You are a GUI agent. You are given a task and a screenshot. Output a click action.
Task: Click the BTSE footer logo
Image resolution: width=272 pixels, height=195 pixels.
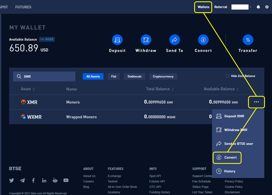coord(15,168)
